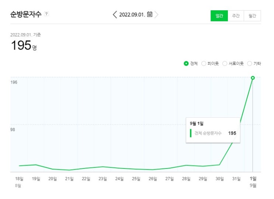Click the chart data point for 9월 1일
Screen dimensions: 274x199
(253, 78)
